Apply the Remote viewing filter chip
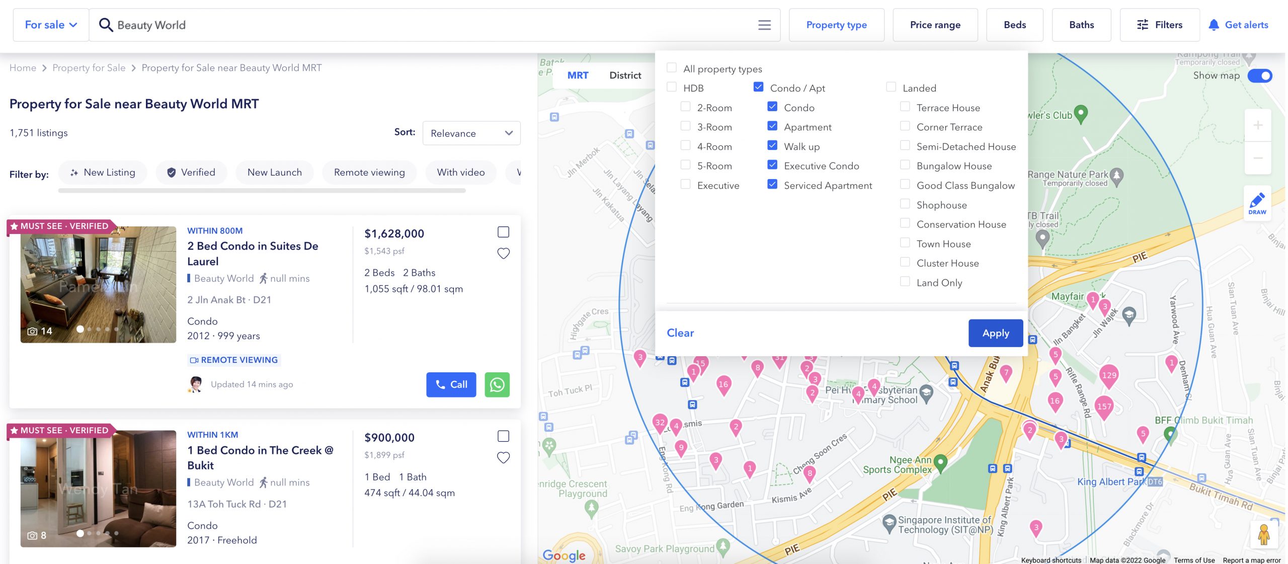 369,173
